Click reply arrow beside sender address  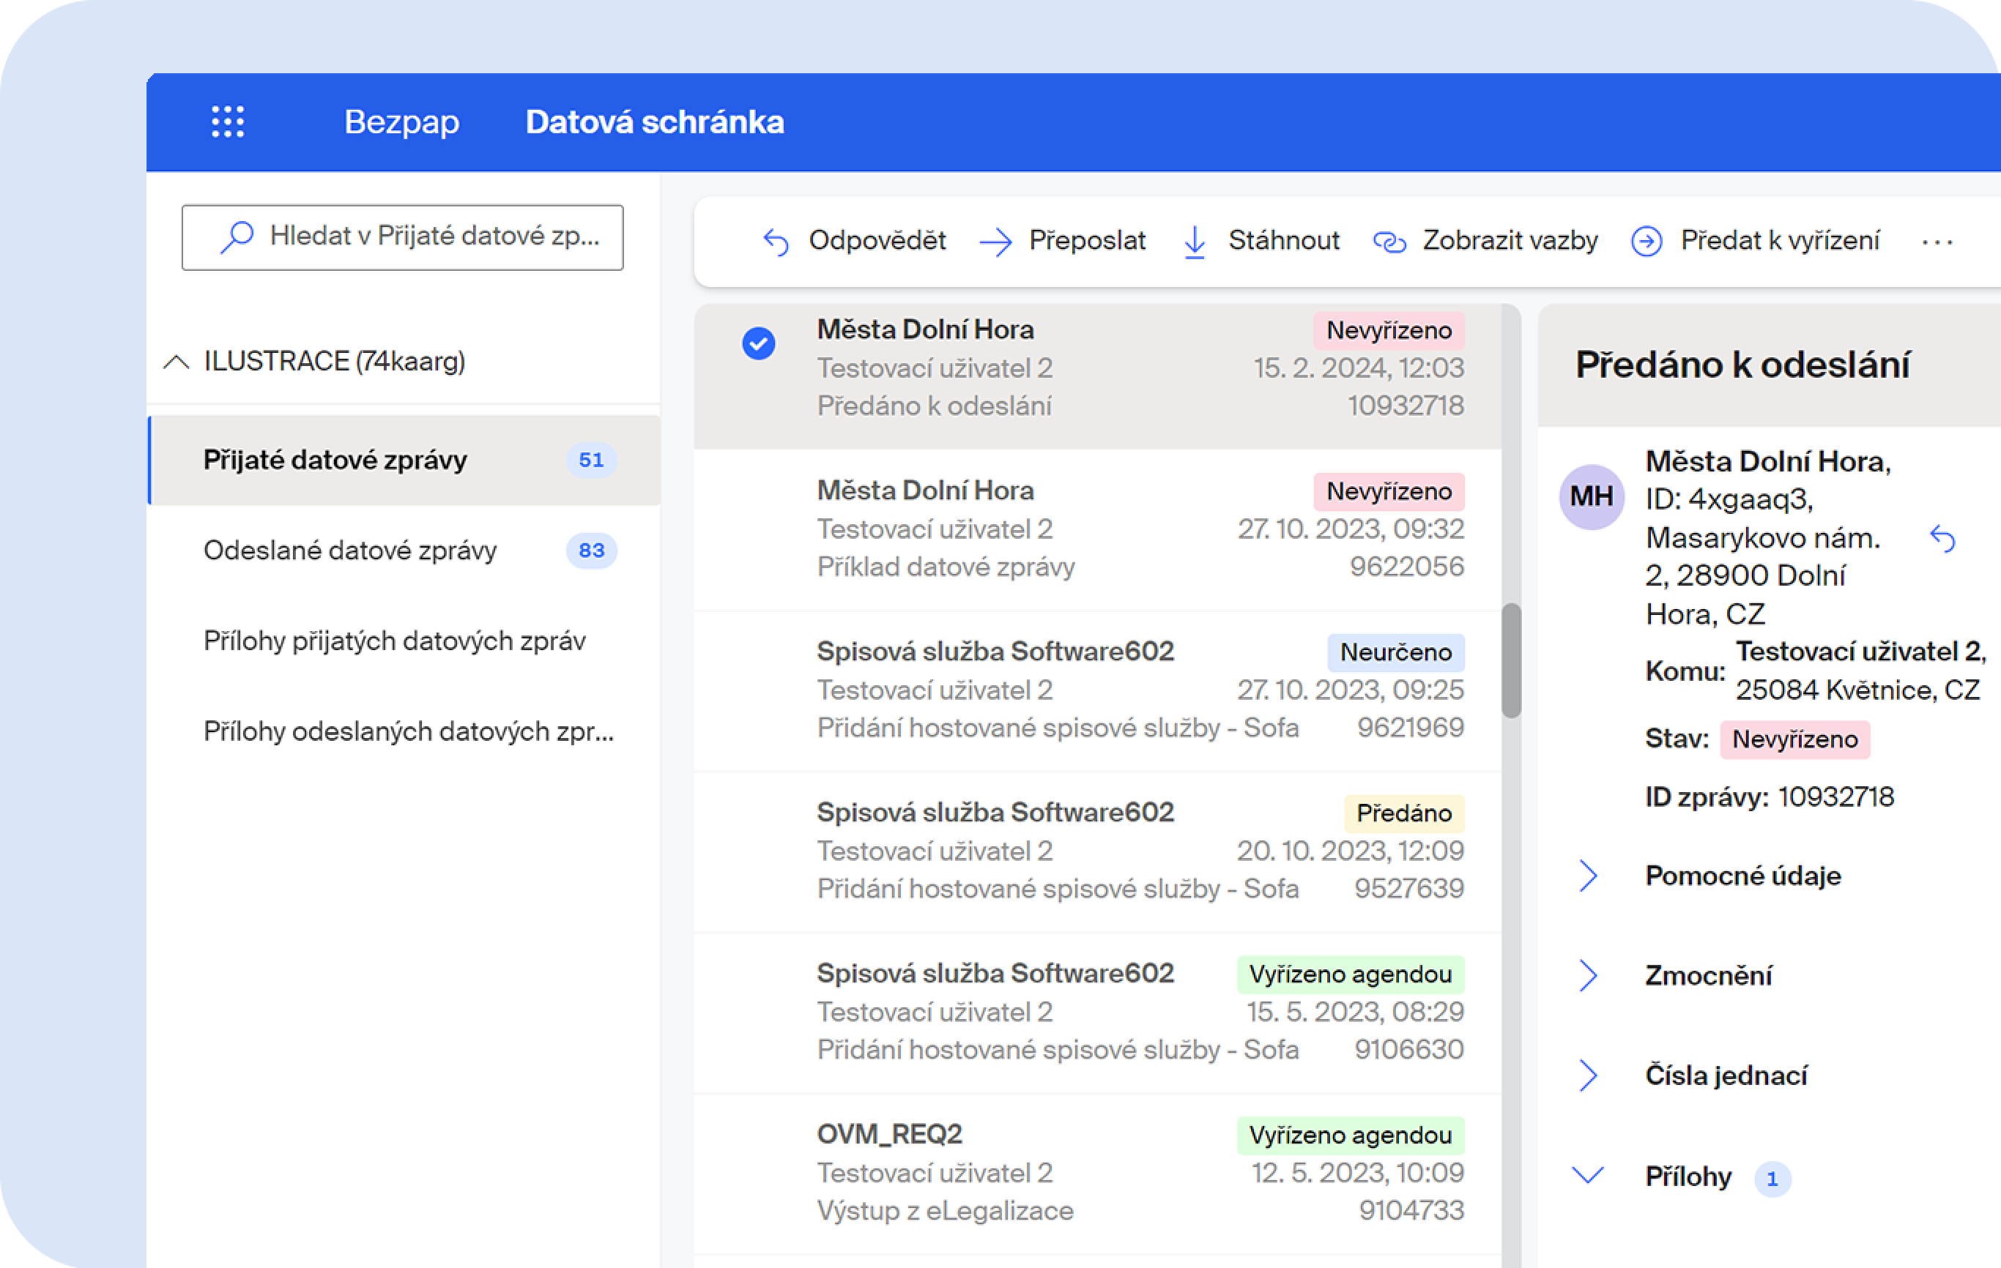click(1942, 538)
